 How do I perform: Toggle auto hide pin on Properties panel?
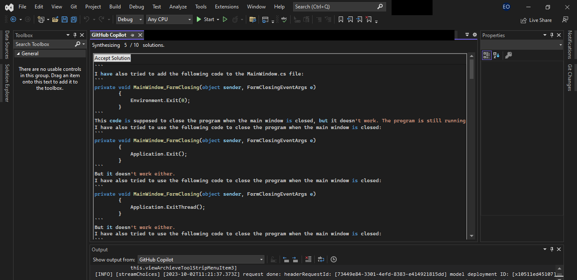[552, 35]
